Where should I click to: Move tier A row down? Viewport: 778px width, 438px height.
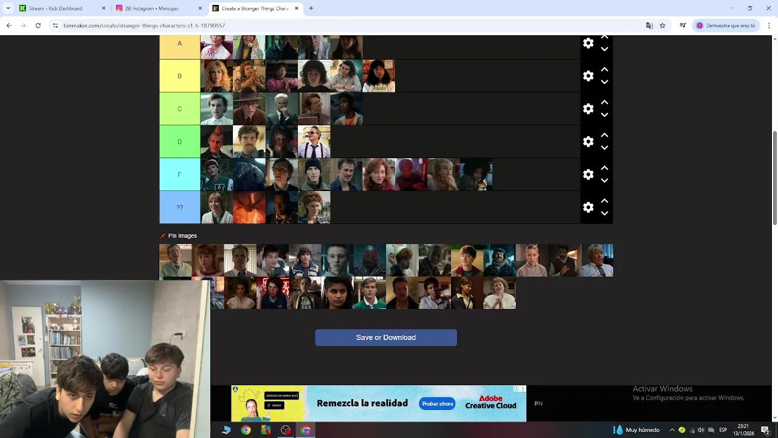(x=604, y=49)
